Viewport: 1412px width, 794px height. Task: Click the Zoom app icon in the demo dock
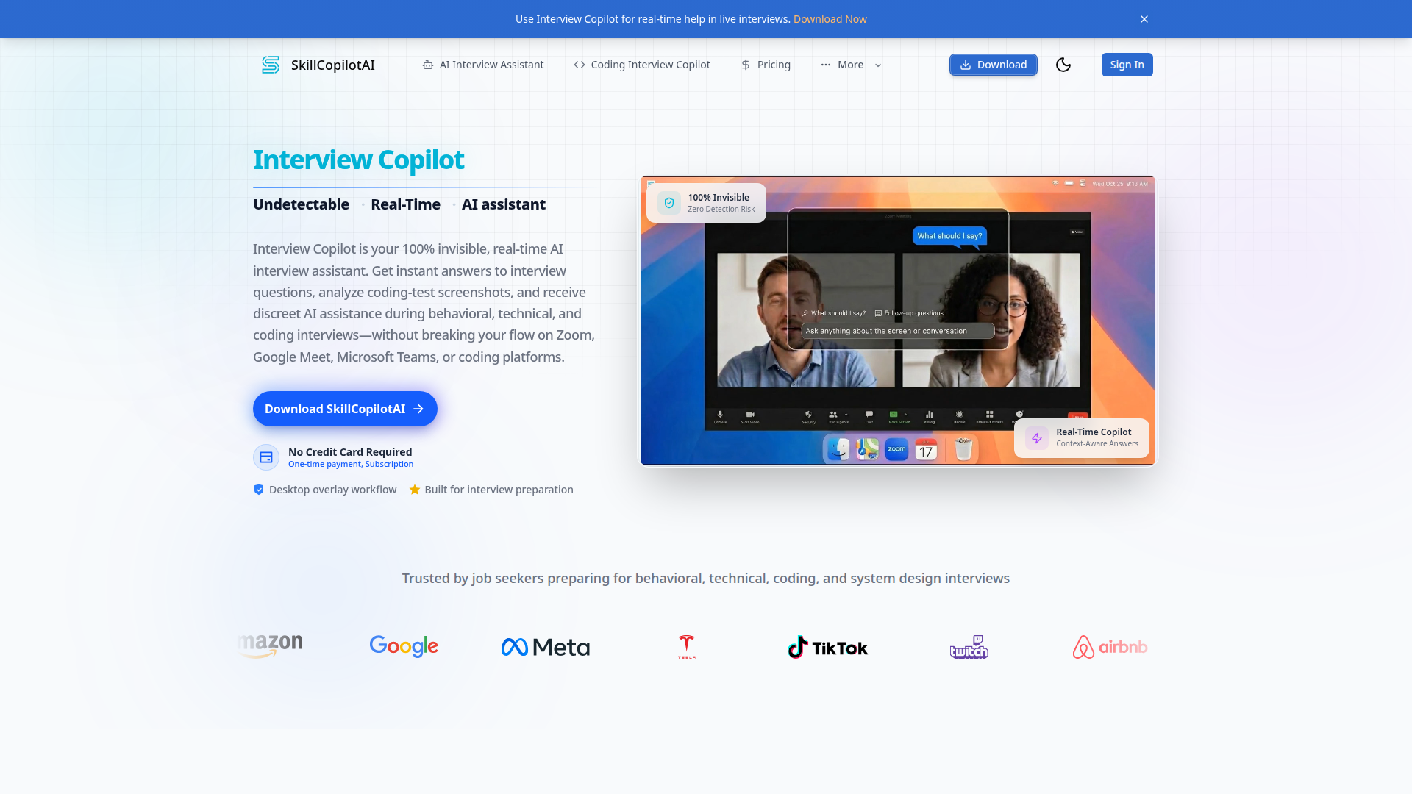tap(896, 448)
